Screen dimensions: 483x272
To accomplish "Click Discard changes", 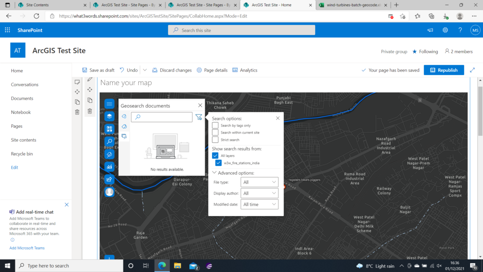I will point(172,70).
